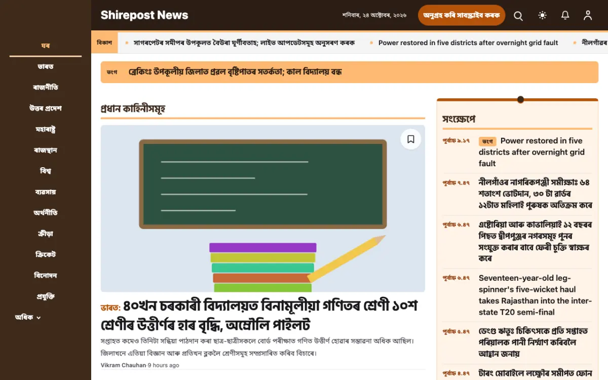Open brief about নীলগাঁও civic survey ৬৪ শতাংশ
Screen dimensions: 608x380
[535, 194]
